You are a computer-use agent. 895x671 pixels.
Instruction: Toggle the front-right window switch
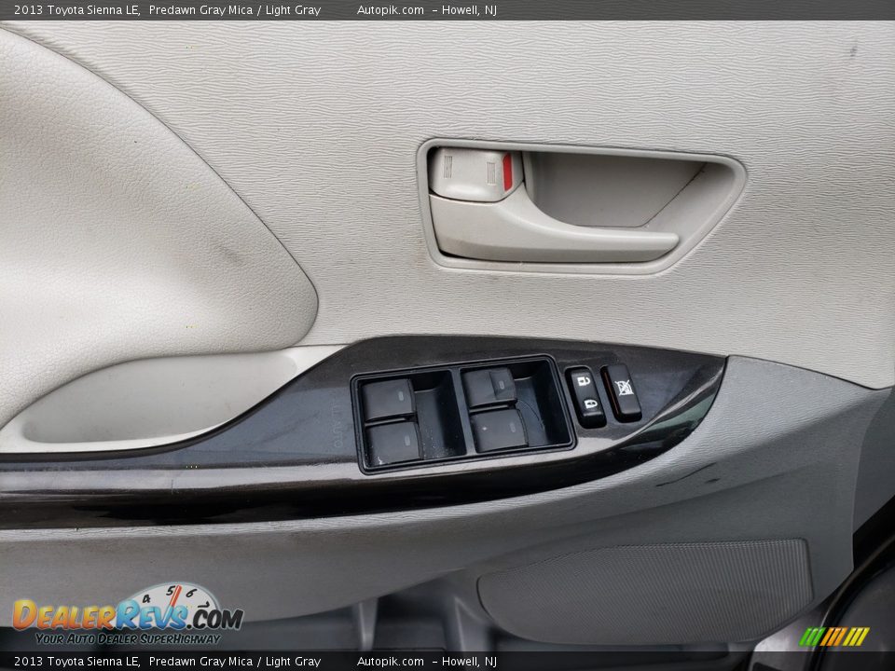pos(489,387)
